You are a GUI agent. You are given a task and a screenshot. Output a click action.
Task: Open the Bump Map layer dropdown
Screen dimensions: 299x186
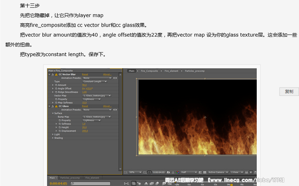click(97, 117)
